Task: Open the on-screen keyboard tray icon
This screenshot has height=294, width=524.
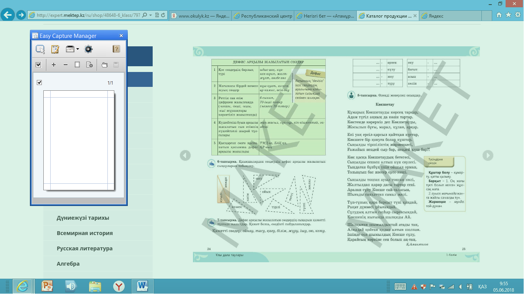Action: pyautogui.click(x=400, y=286)
